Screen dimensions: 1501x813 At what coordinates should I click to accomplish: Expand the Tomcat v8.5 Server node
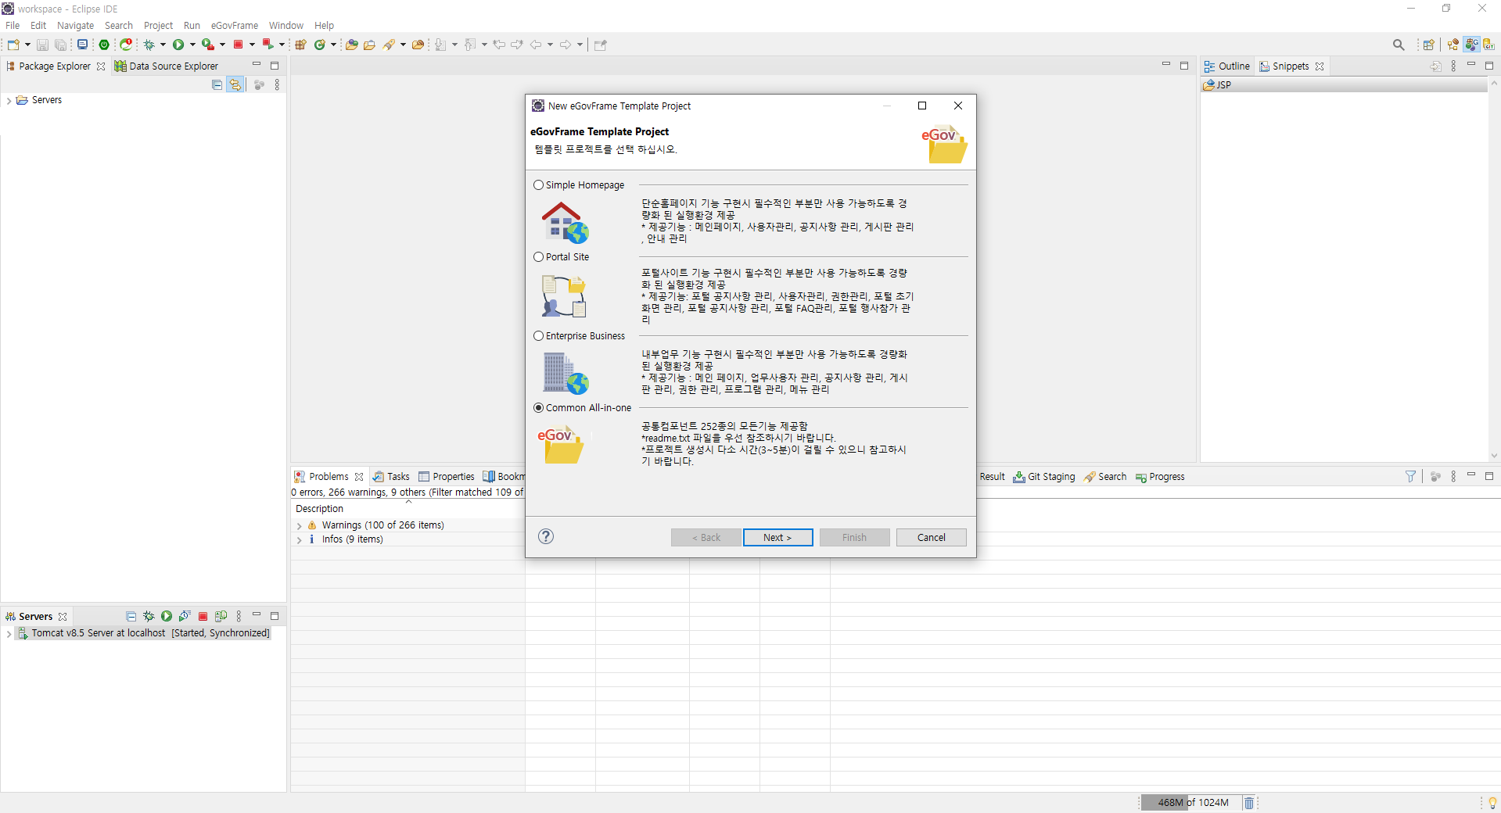coord(9,634)
